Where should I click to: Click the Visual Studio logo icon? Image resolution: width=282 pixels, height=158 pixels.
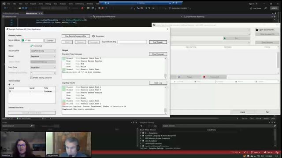4,4
